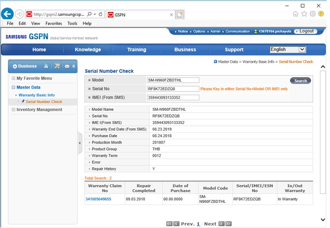This screenshot has height=228, width=330.
Task: Expand My Favorite Menu
Action: (x=13, y=78)
